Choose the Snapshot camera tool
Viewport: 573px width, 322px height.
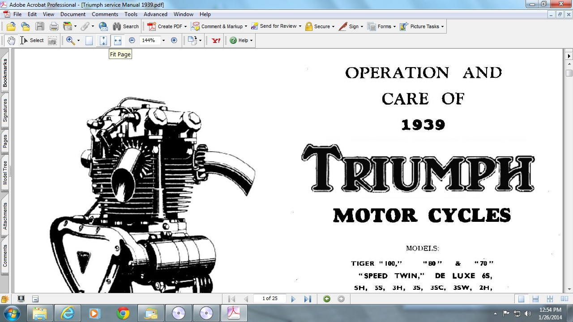pyautogui.click(x=52, y=40)
